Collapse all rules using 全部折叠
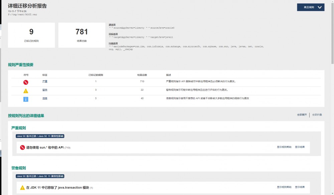 [x=317, y=114]
